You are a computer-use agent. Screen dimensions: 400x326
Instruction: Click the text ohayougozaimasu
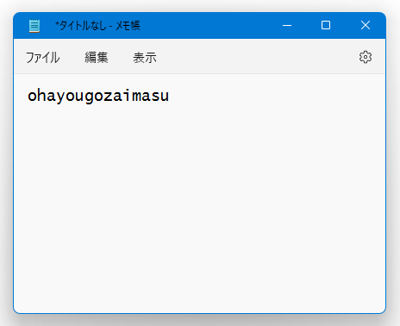(98, 96)
